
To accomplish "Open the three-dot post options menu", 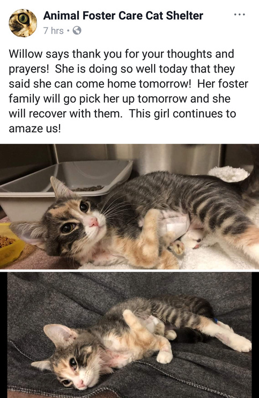I will point(240,15).
